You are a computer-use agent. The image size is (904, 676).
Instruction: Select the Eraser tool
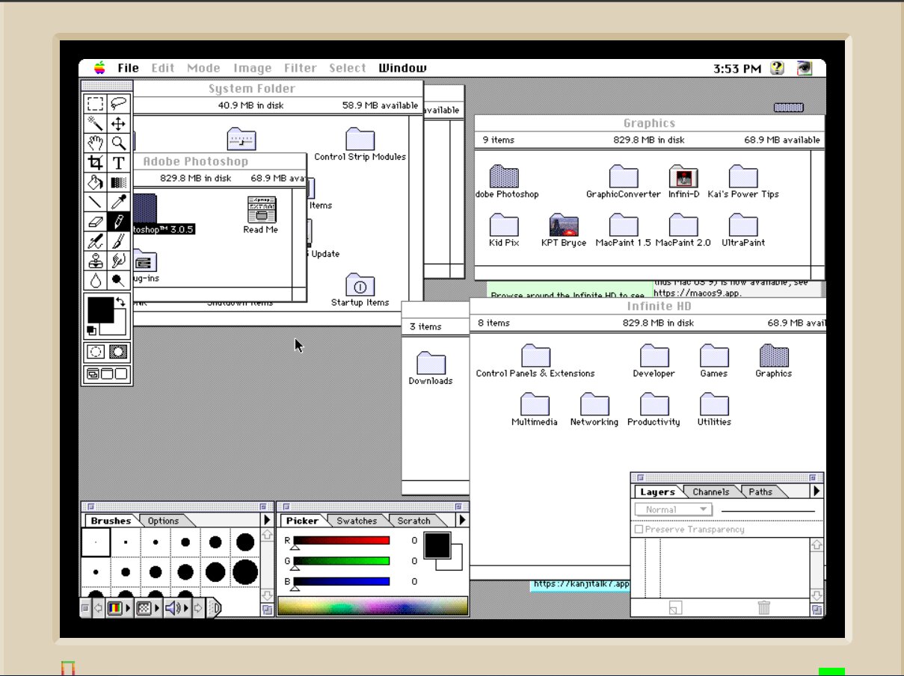pos(95,221)
